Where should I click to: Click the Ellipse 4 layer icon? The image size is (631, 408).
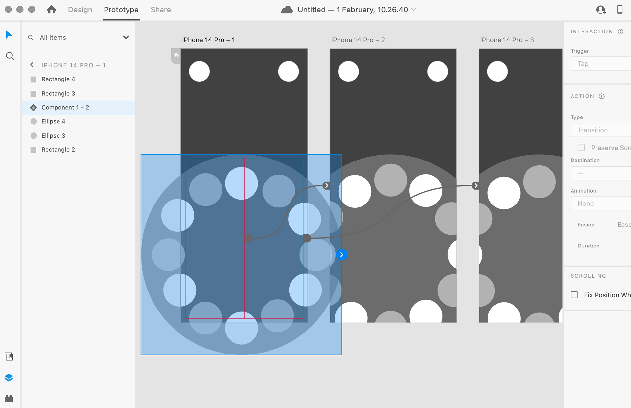[x=34, y=121]
